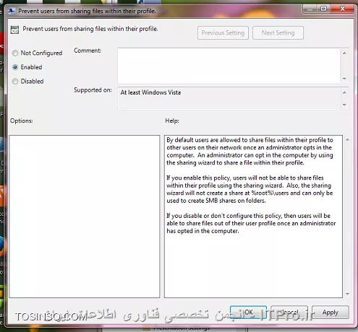Click Help pane scroll up arrow
Image resolution: width=358 pixels, height=332 pixels.
347,140
